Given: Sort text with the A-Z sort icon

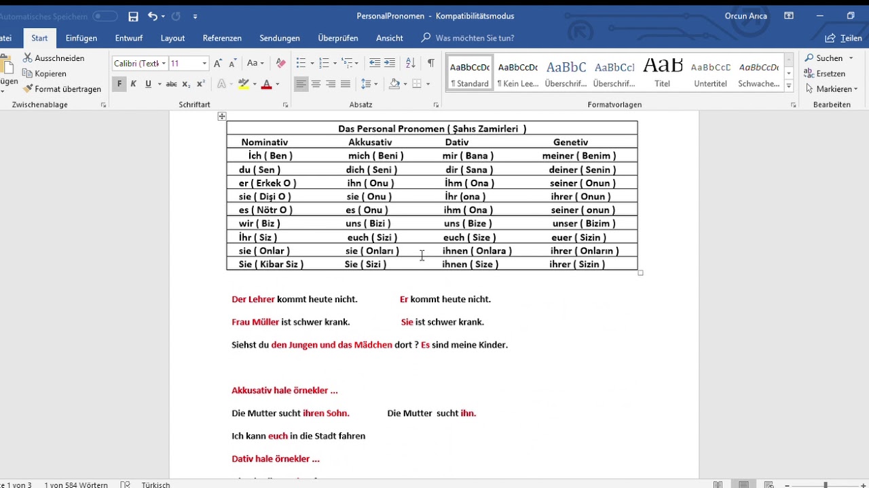Looking at the screenshot, I should (x=410, y=63).
